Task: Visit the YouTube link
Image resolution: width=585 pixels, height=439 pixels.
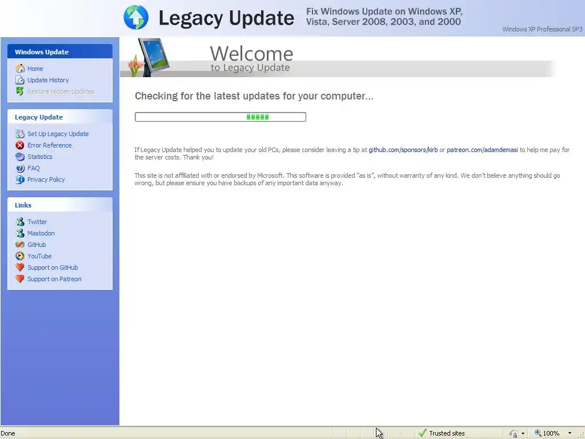Action: [x=39, y=256]
